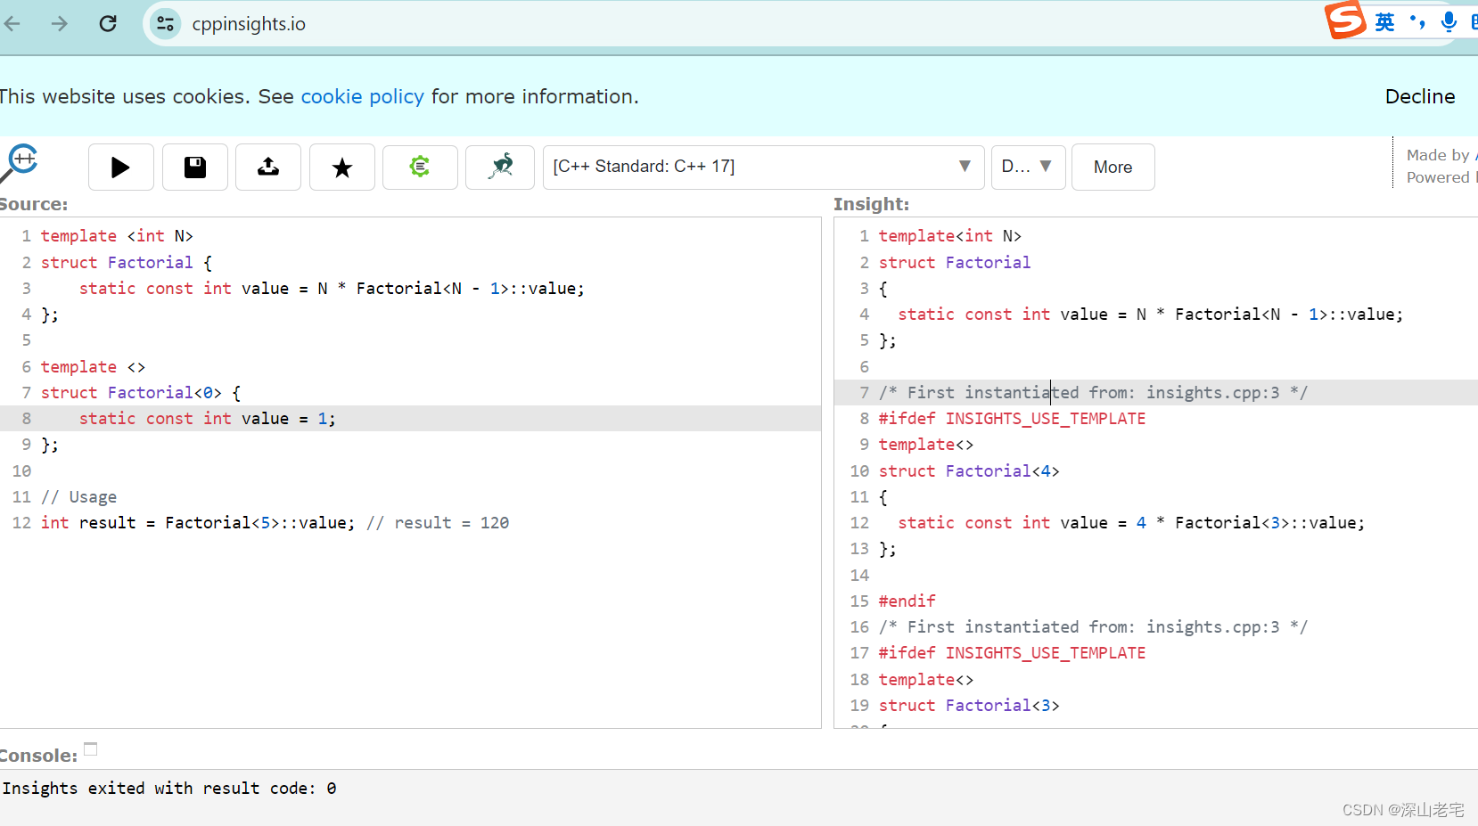Open the 'D...' options dropdown
Viewport: 1478px width, 826px height.
tap(1029, 167)
